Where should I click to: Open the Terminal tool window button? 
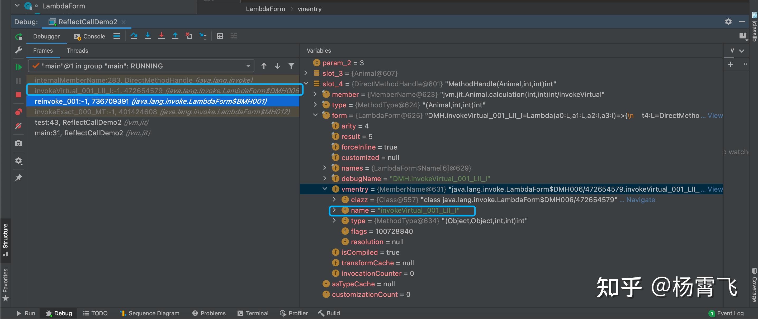pos(253,313)
